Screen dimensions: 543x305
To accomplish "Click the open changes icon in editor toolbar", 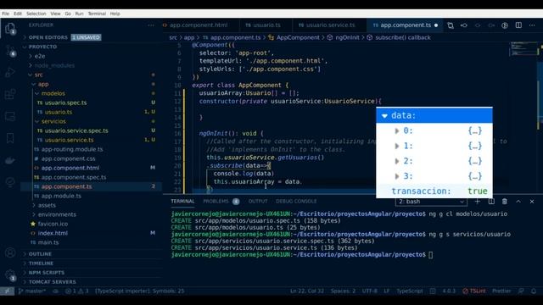I will (451, 25).
